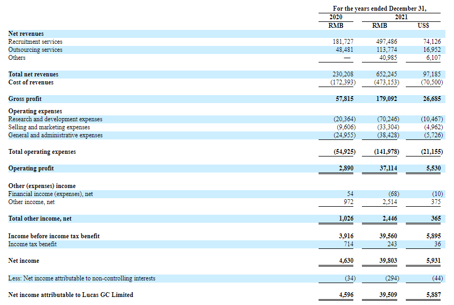Select the 'Gross profit' label
The width and height of the screenshot is (454, 305).
25,99
